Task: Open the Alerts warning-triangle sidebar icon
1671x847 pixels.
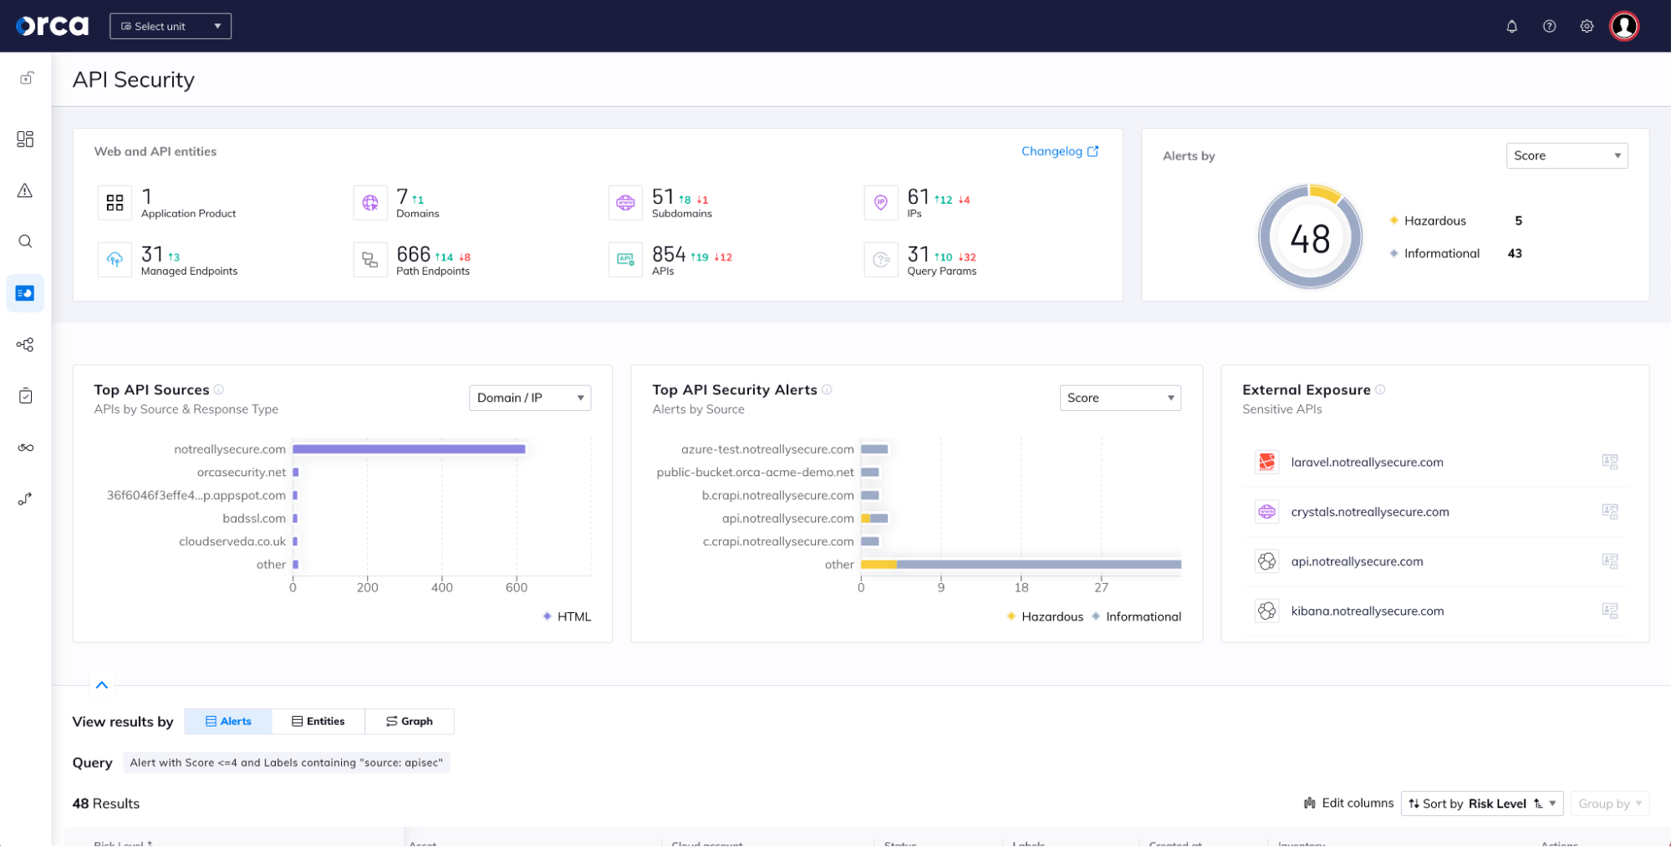Action: tap(25, 190)
